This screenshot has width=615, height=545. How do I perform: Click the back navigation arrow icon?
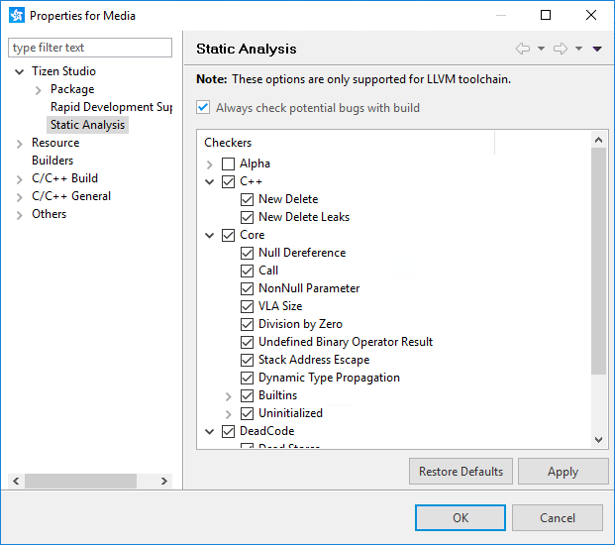[523, 49]
